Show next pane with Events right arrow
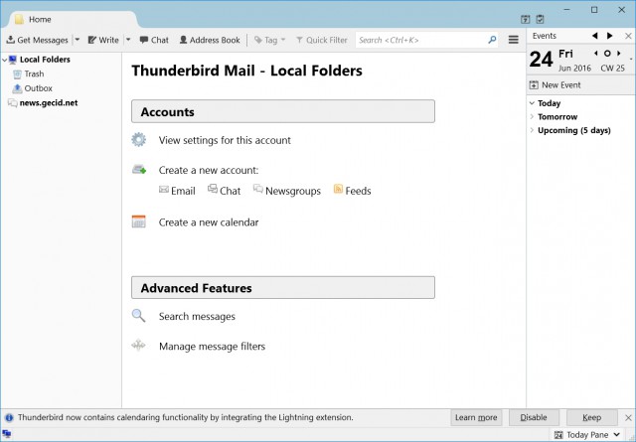Image resolution: width=636 pixels, height=442 pixels. (x=609, y=36)
